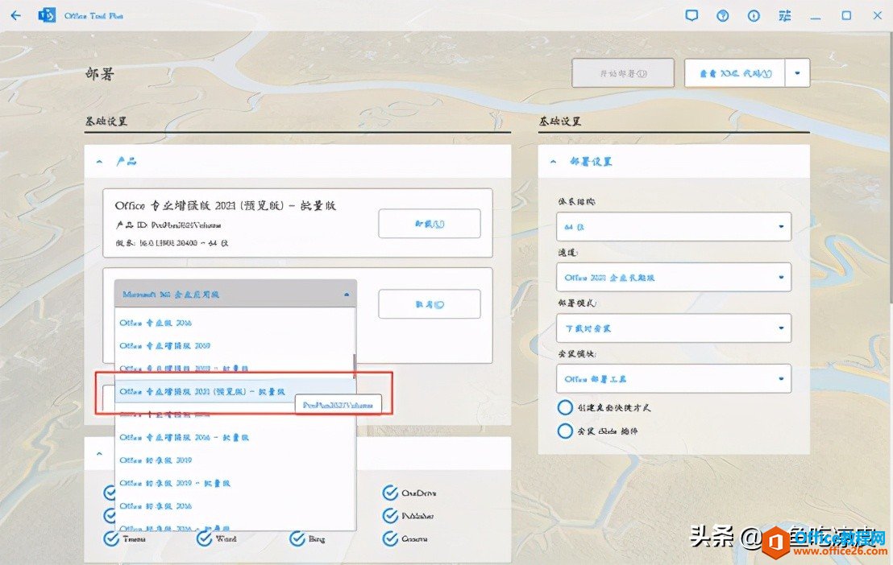Disable the Publisher checkbox

click(x=390, y=515)
